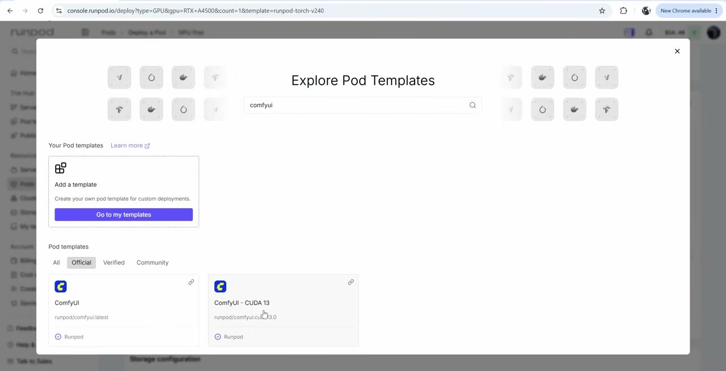Screen dimensions: 726x371
Task: Click the Runpod verified badge on ComfyUI card
Action: 69,337
